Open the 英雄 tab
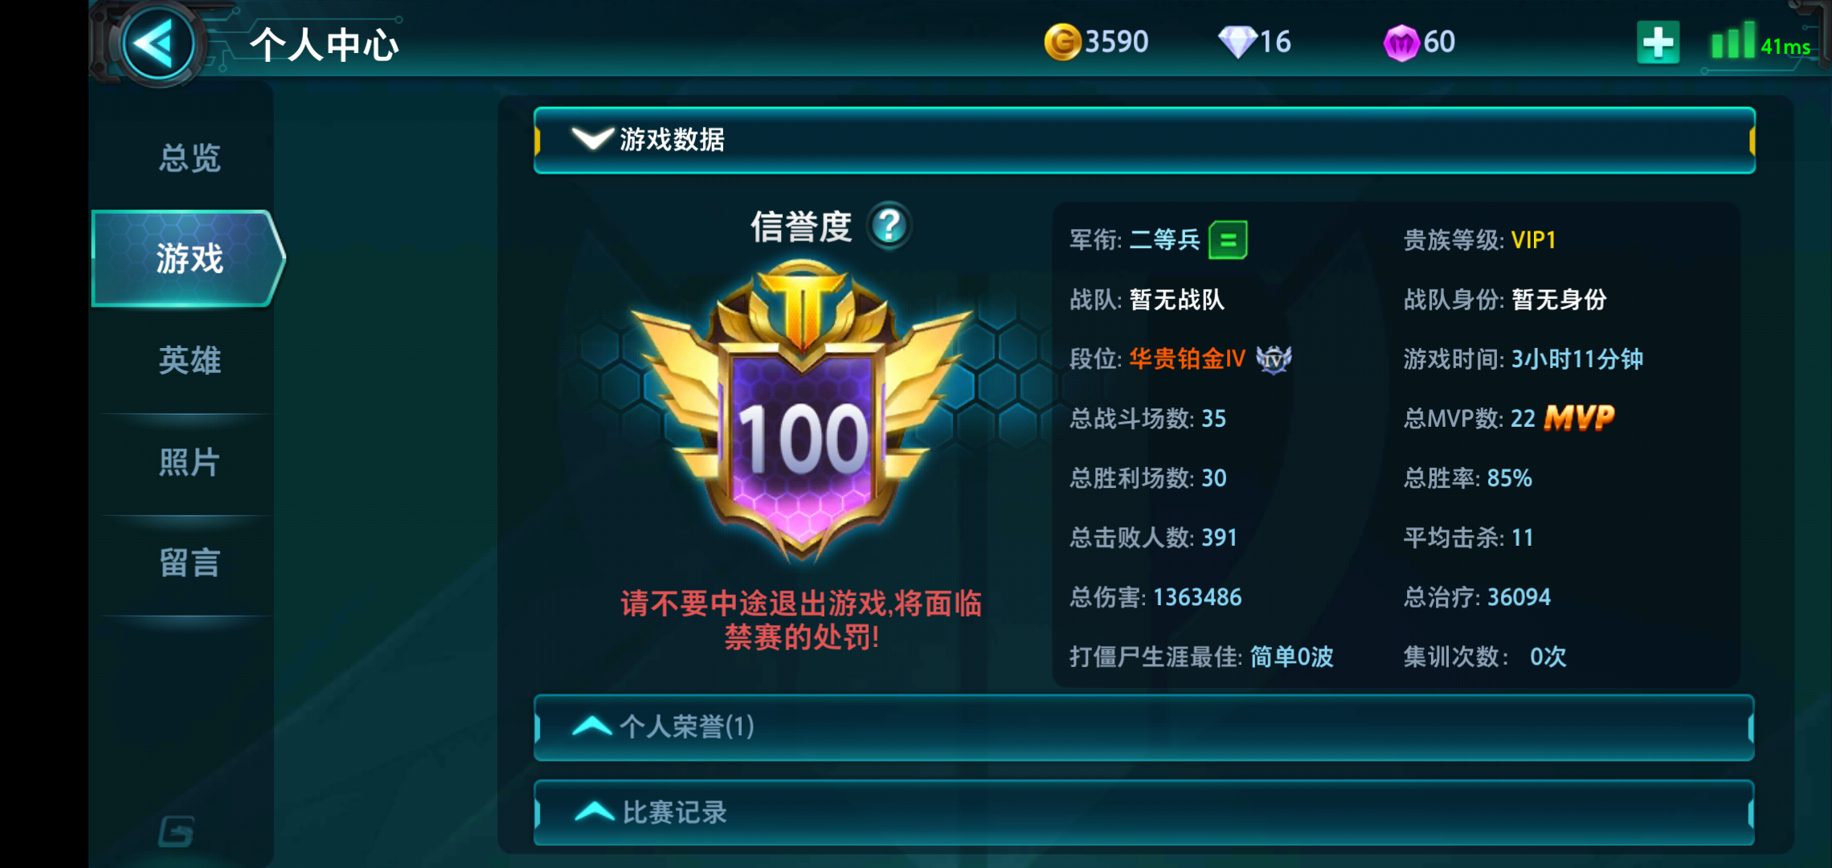 190,360
